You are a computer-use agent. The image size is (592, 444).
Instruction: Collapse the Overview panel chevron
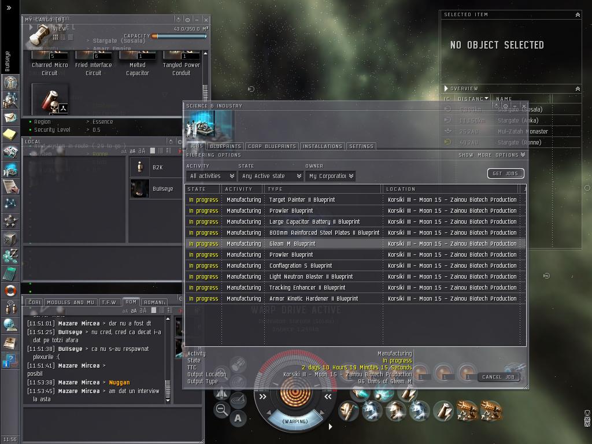[578, 88]
